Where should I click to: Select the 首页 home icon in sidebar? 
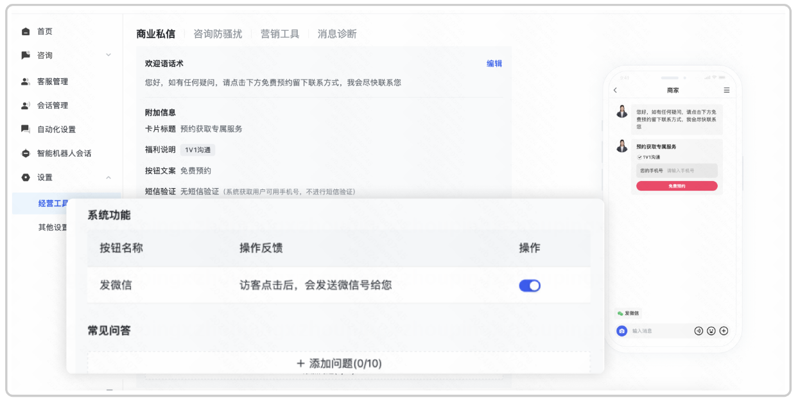[x=25, y=31]
